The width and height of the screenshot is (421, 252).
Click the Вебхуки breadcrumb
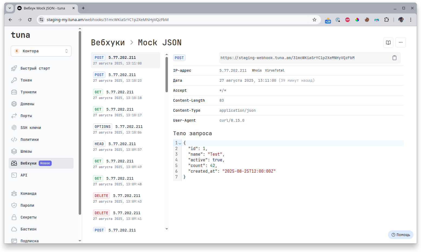tap(108, 43)
